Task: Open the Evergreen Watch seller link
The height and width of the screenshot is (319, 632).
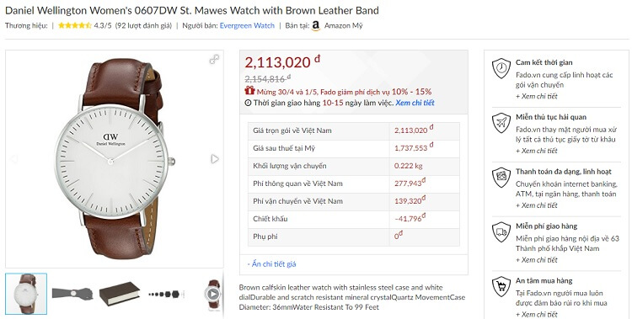Action: 247,26
